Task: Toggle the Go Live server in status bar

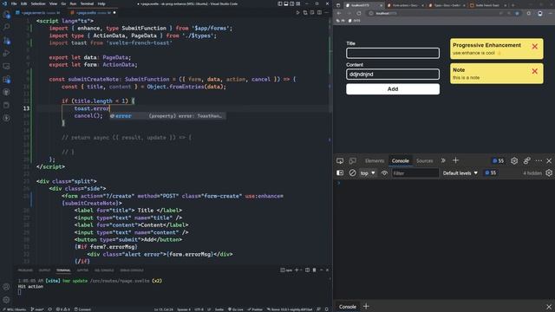Action: click(x=235, y=309)
